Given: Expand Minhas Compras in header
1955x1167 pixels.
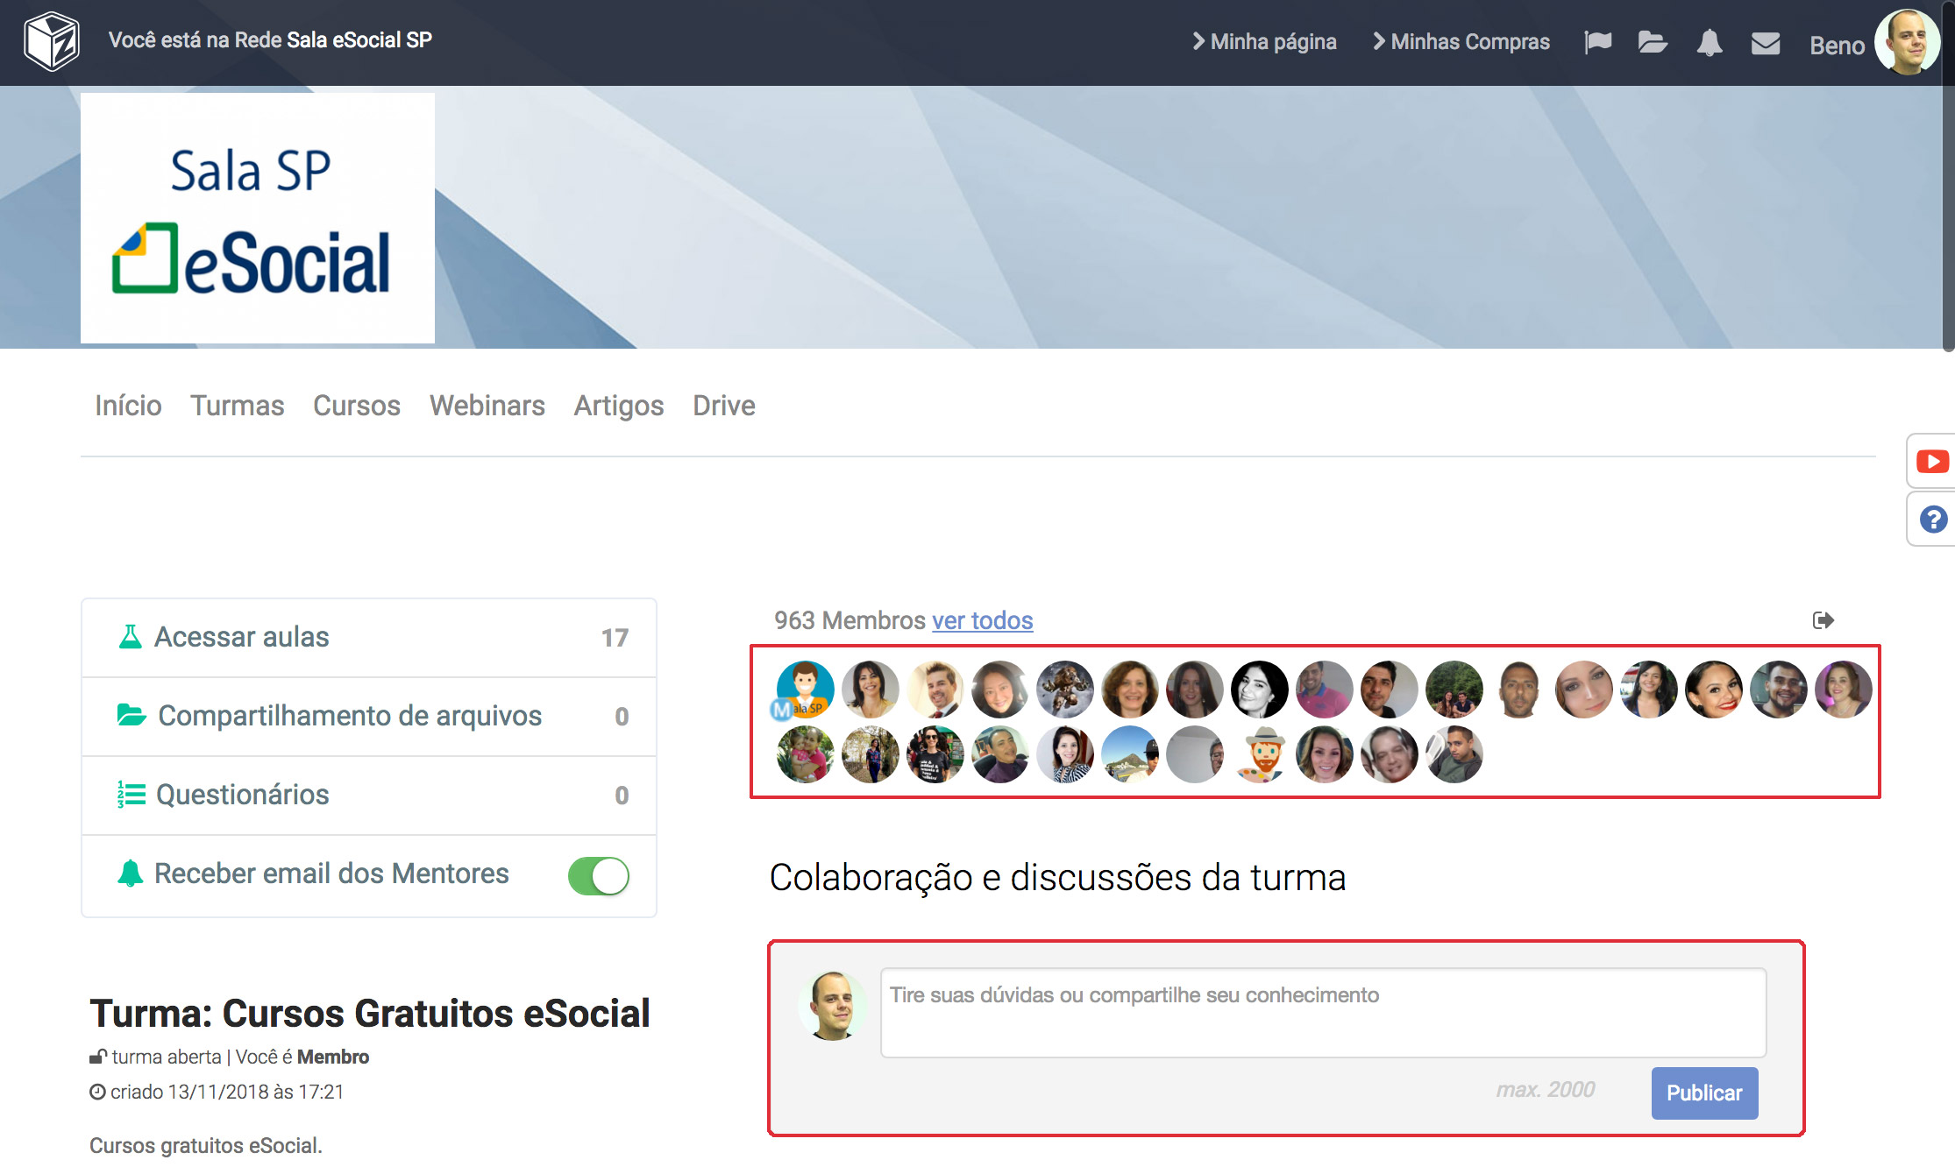Looking at the screenshot, I should [1461, 42].
